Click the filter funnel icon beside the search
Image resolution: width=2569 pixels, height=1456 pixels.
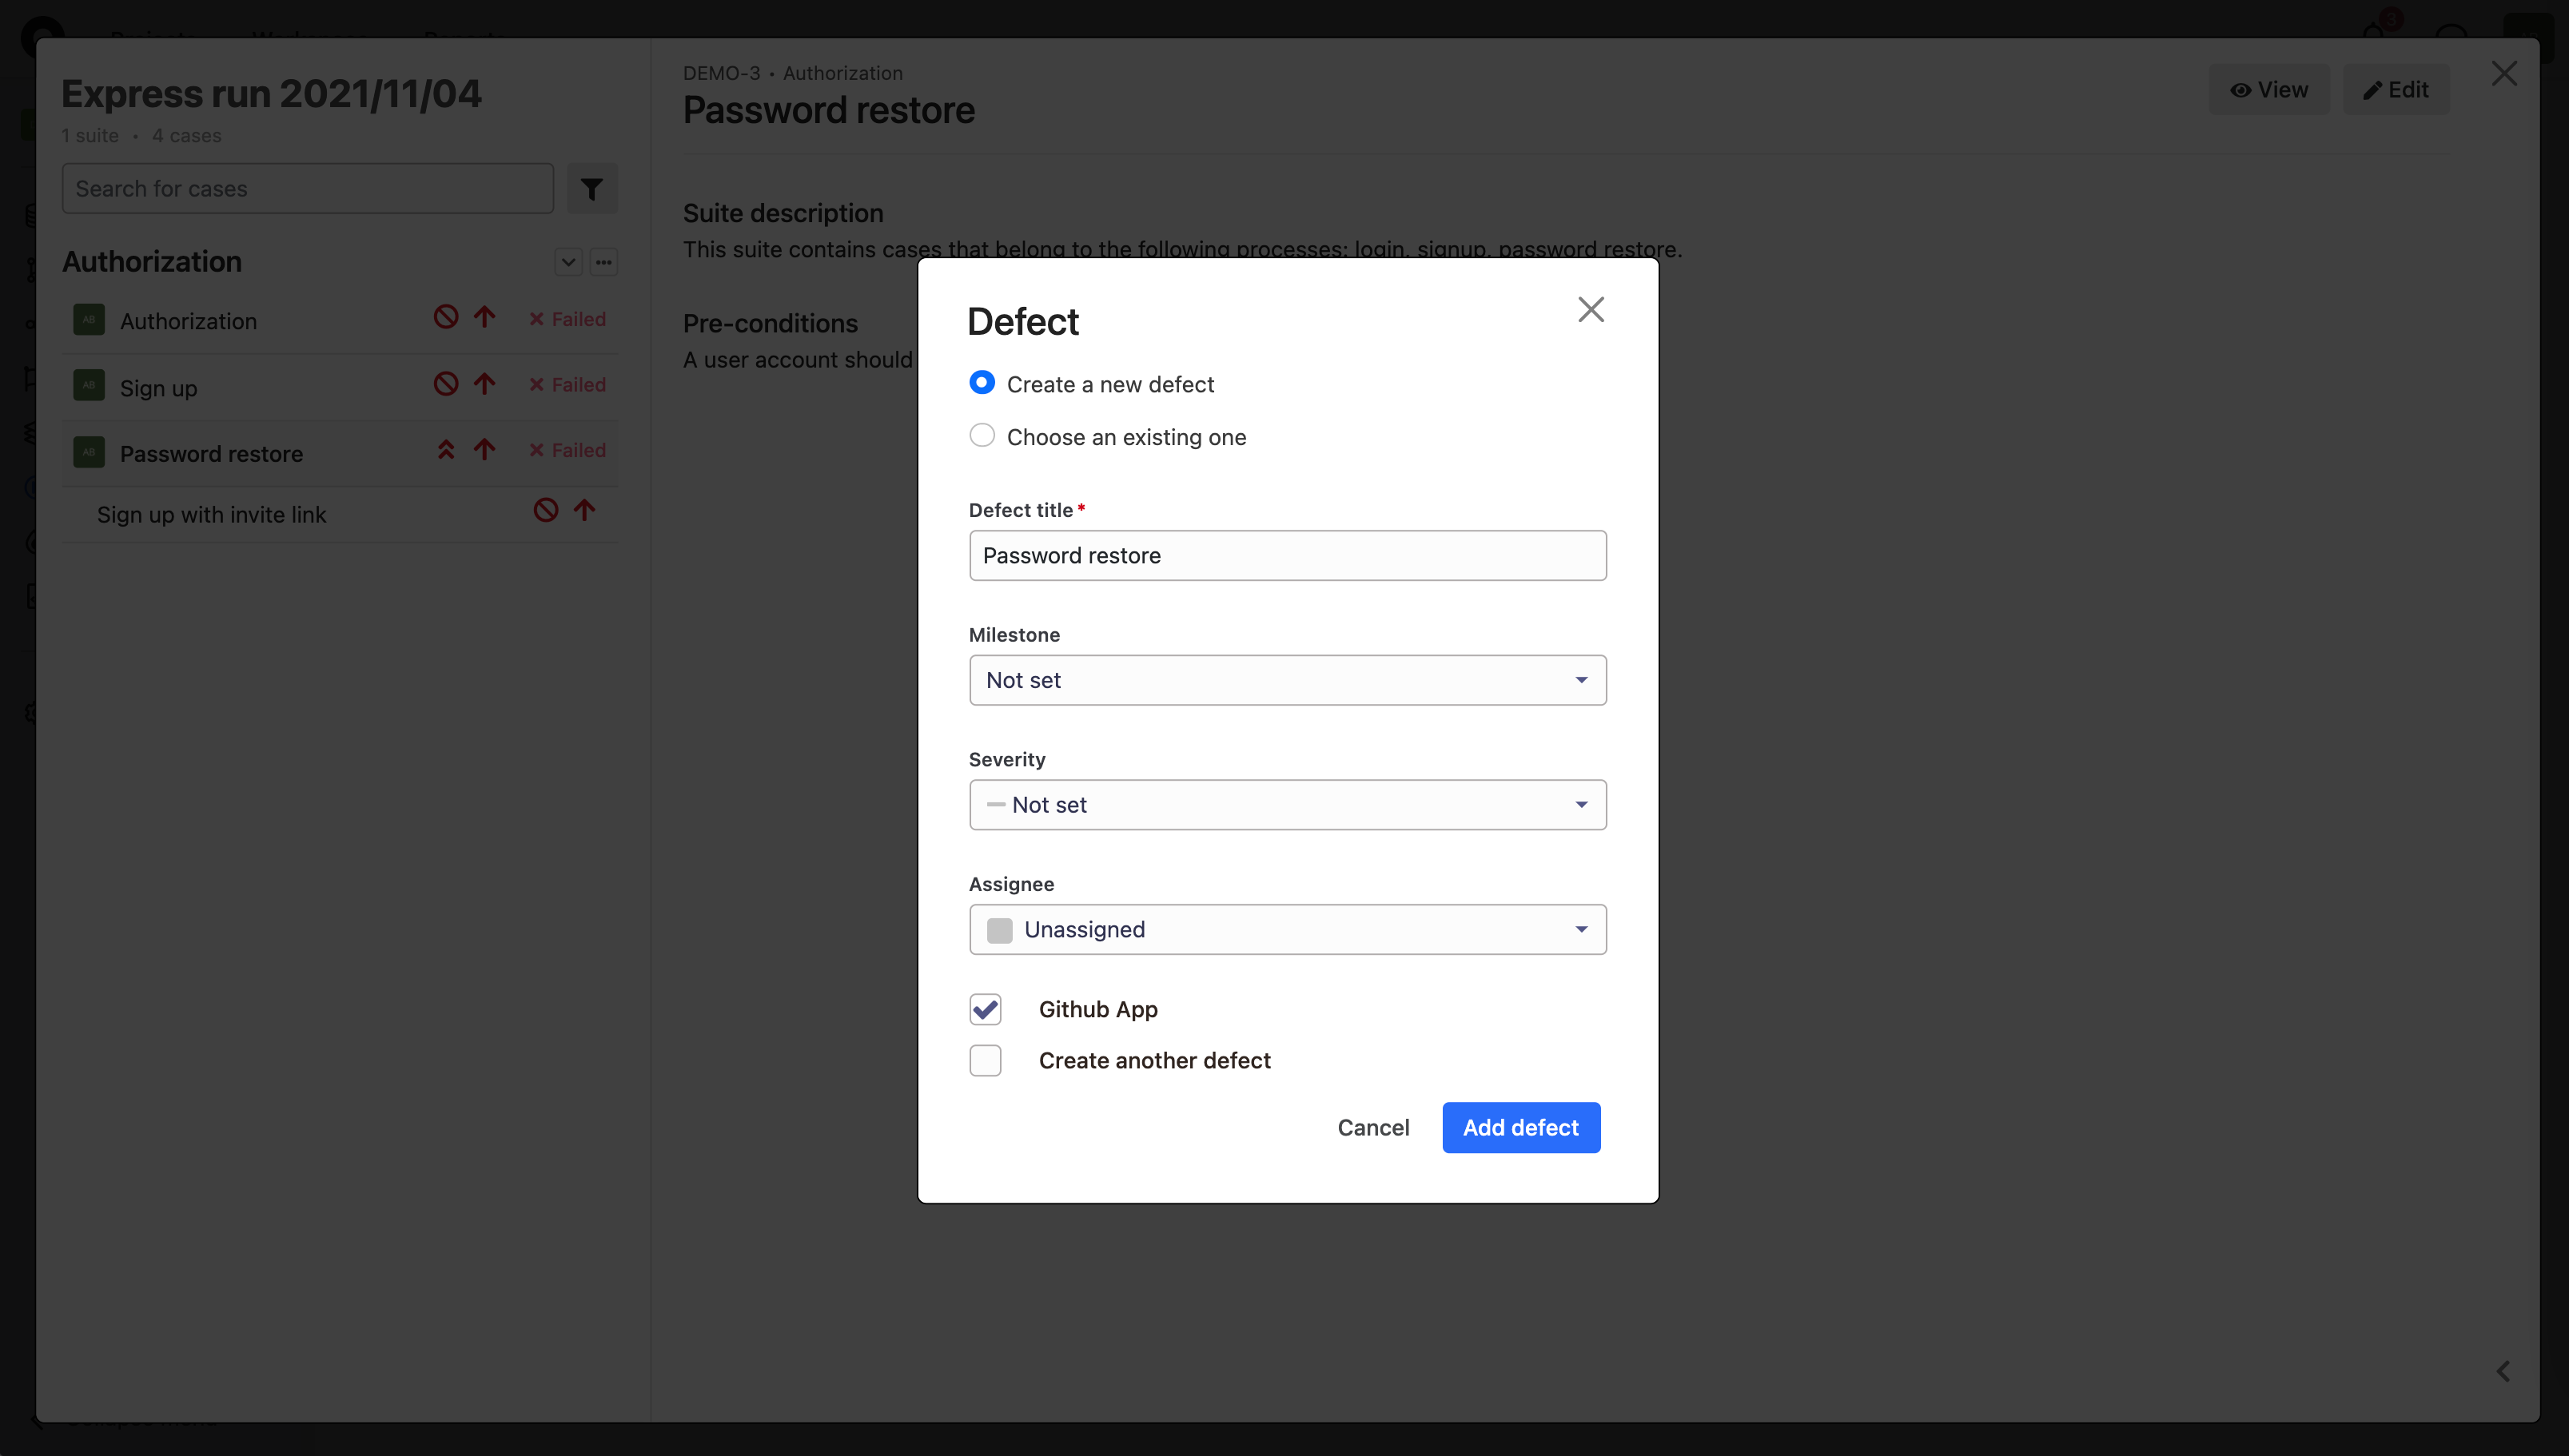click(592, 188)
